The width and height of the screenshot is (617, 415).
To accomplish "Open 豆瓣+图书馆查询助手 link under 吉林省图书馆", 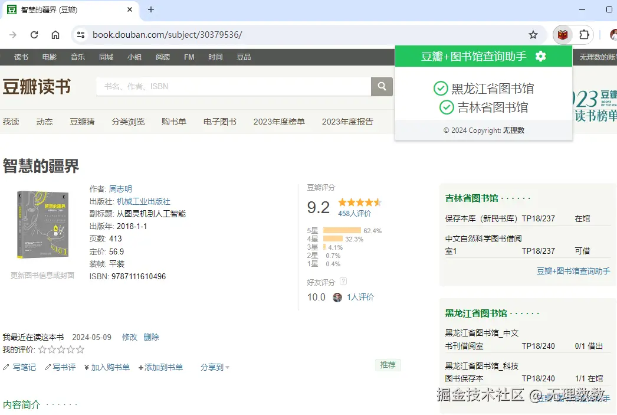I will pyautogui.click(x=573, y=271).
